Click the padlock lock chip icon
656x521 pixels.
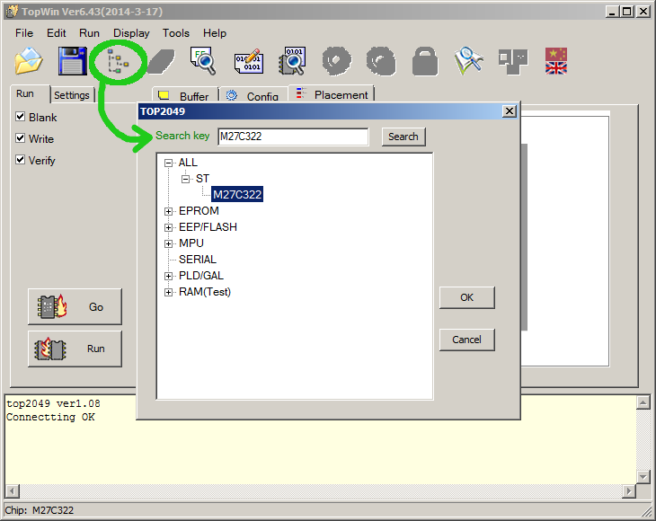[x=424, y=61]
